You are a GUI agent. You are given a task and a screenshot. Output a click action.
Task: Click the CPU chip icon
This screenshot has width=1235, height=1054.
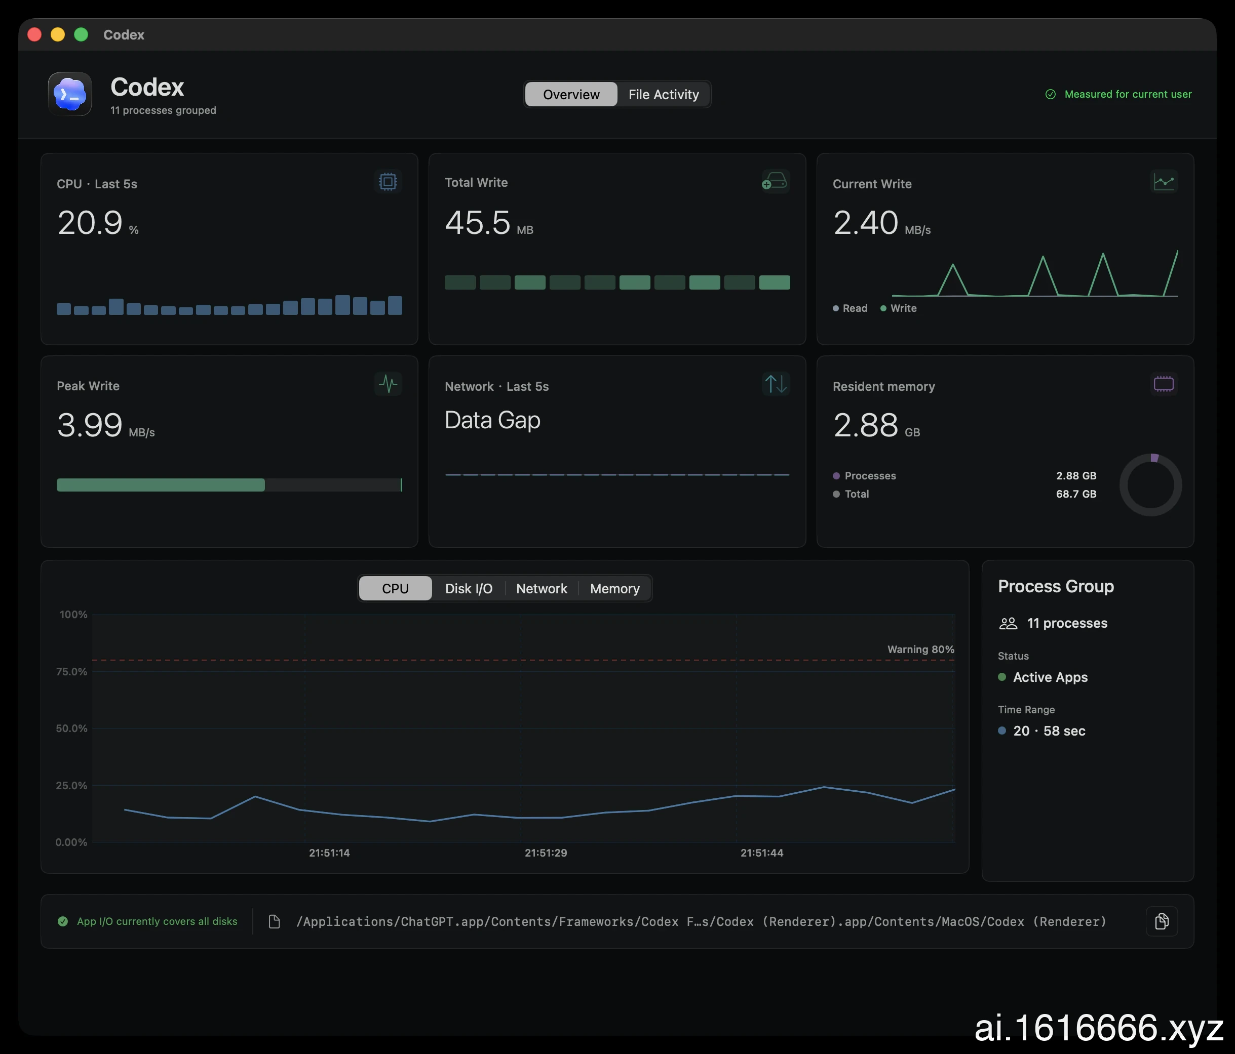coord(388,182)
